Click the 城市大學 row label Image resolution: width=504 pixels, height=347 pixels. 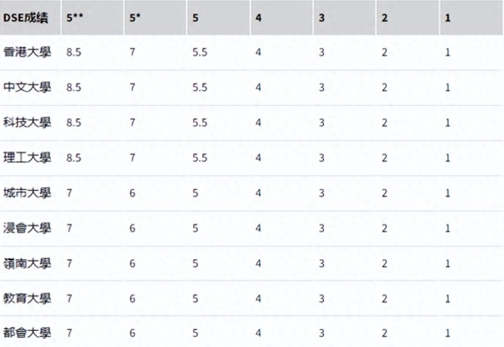(x=27, y=193)
